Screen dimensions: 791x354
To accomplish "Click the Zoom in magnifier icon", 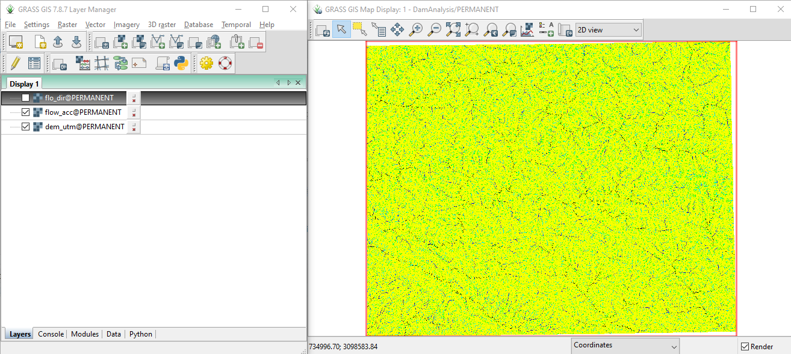I will coord(416,29).
